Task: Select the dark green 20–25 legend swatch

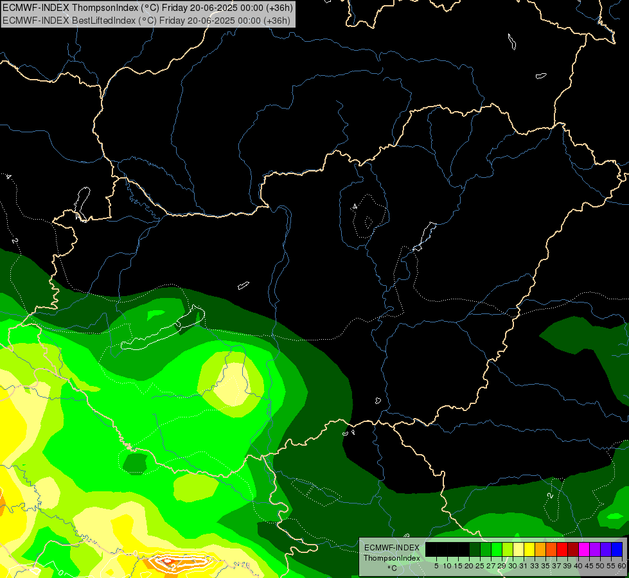Action: point(475,549)
